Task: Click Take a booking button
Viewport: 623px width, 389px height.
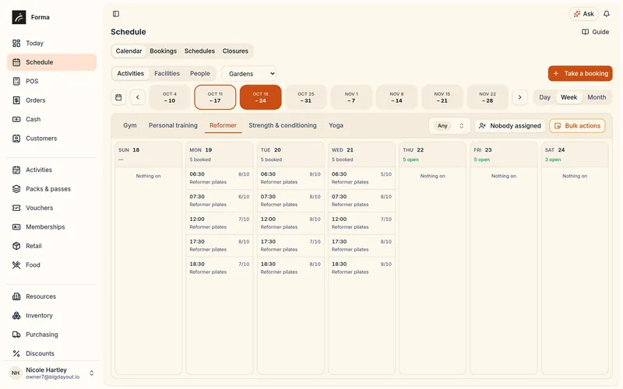Action: point(580,73)
